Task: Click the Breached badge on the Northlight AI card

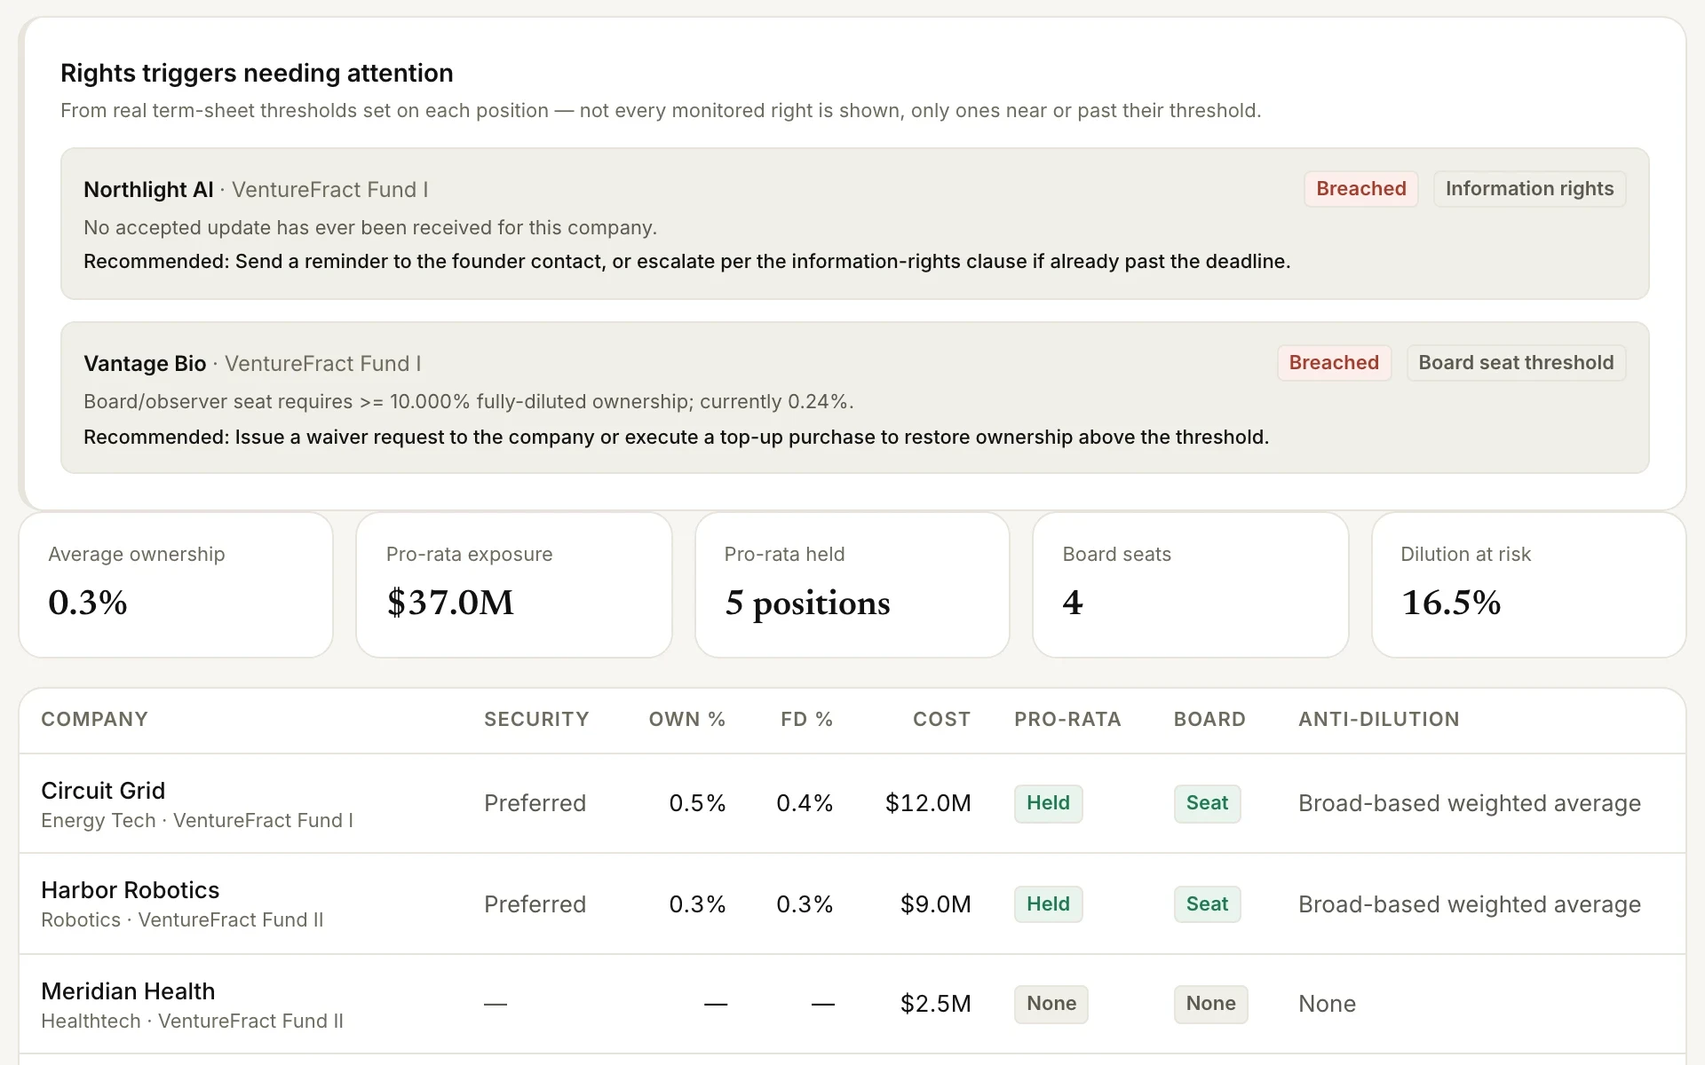Action: (1360, 189)
